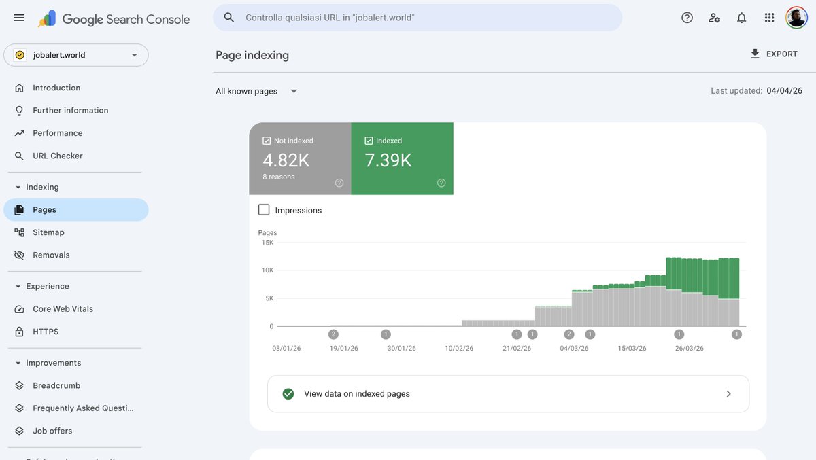The height and width of the screenshot is (460, 816).
Task: Click the Last updated 04/04/26 text
Action: pos(756,91)
